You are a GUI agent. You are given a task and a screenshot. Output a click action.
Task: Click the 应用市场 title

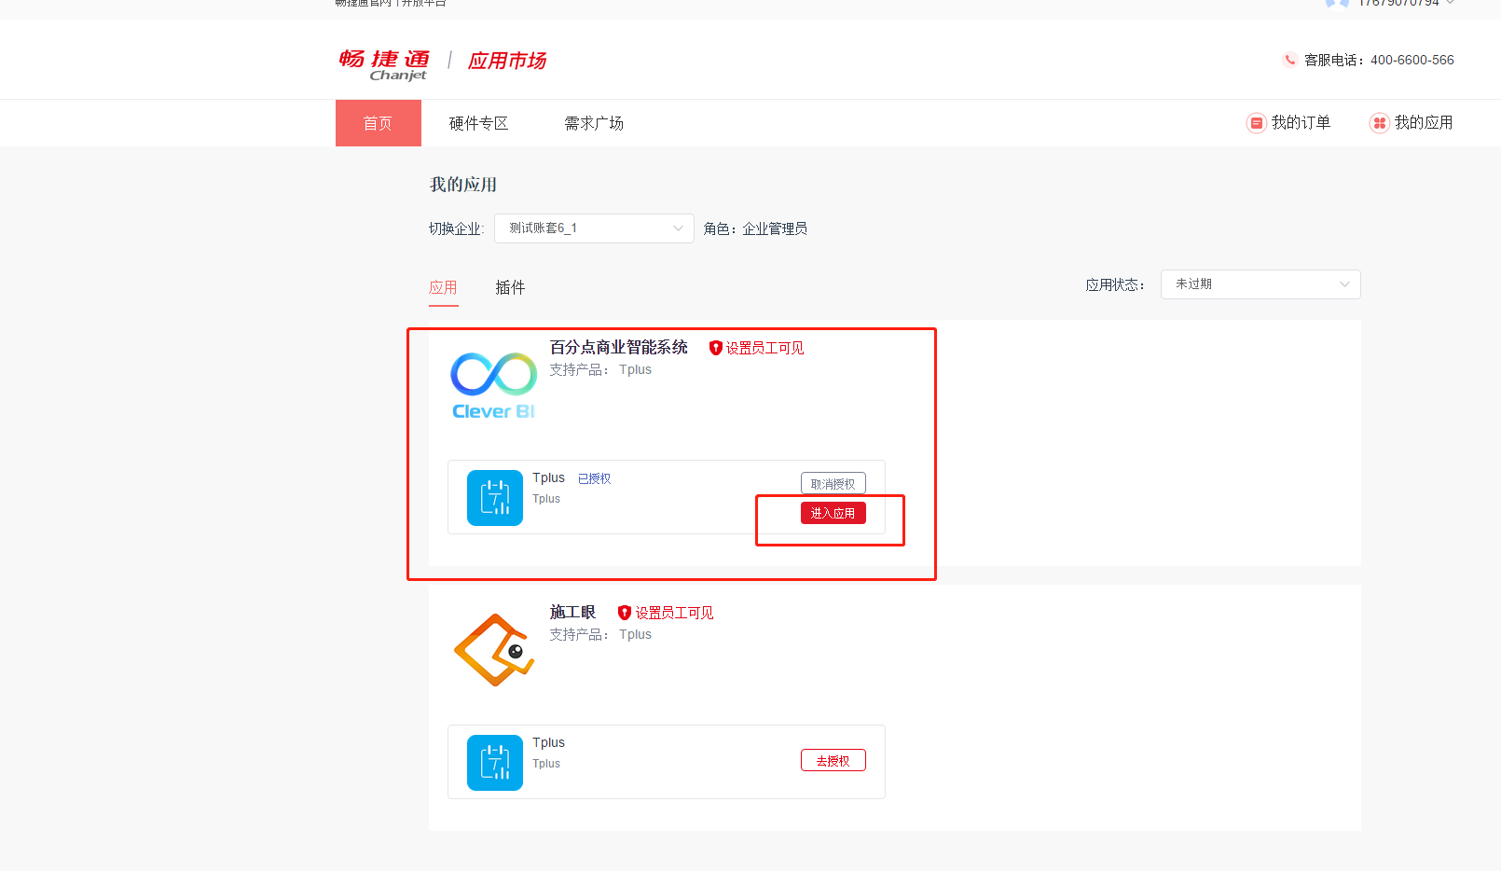click(507, 61)
